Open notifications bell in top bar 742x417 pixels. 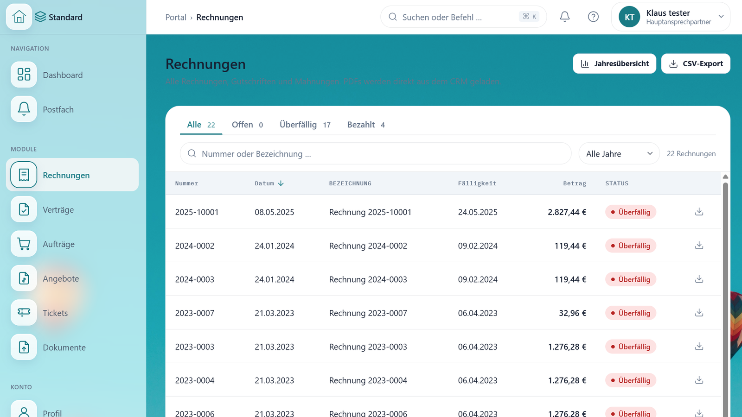(565, 17)
